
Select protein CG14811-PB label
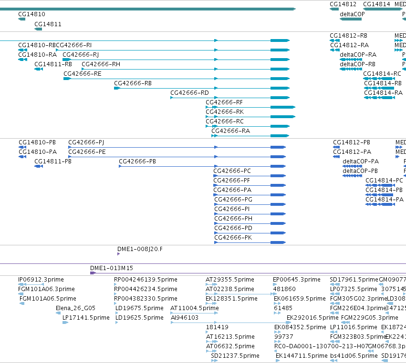tap(53, 161)
